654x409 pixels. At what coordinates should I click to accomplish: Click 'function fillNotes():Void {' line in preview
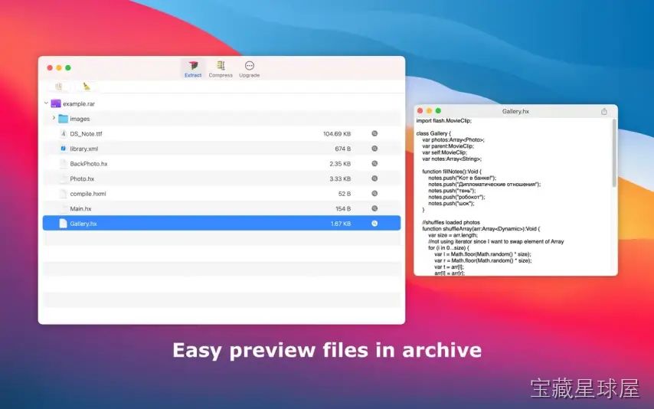click(452, 172)
